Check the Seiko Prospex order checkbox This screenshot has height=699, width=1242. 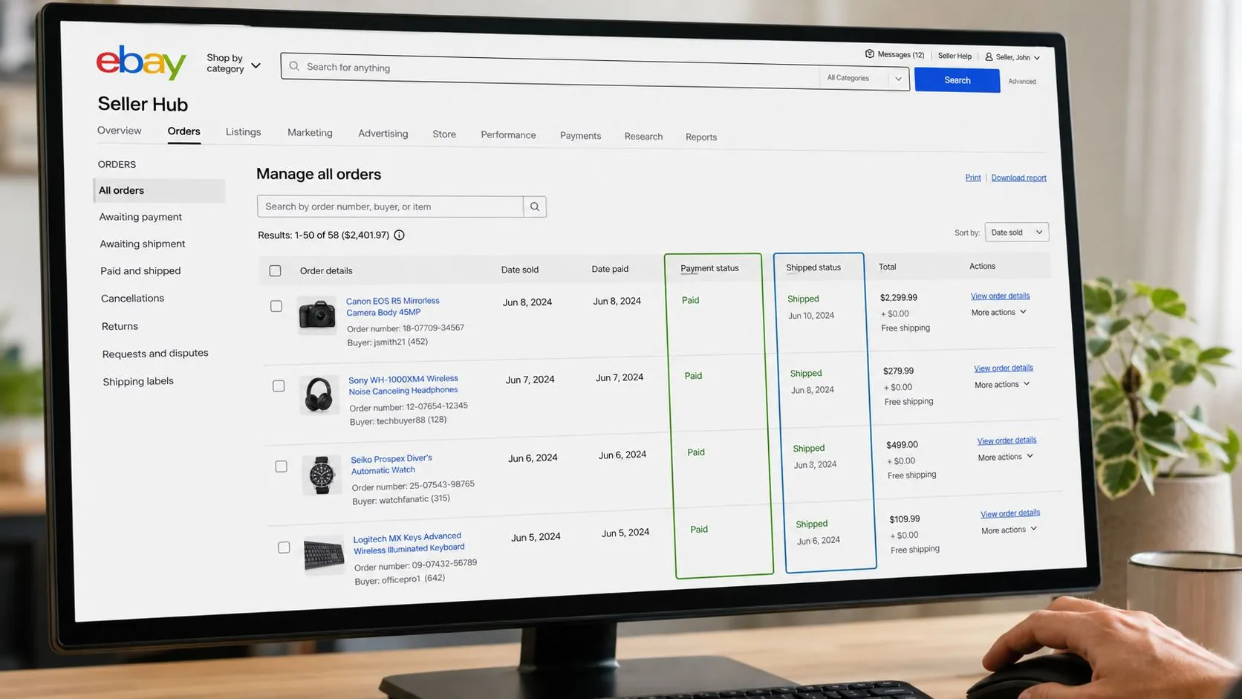click(x=281, y=466)
